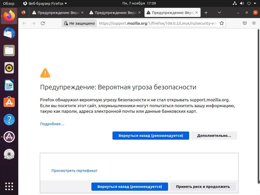The width and height of the screenshot is (260, 195).
Task: Open a new tab with plus button
Action: [206, 13]
